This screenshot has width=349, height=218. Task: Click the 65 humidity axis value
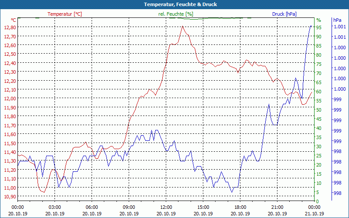[319, 82]
